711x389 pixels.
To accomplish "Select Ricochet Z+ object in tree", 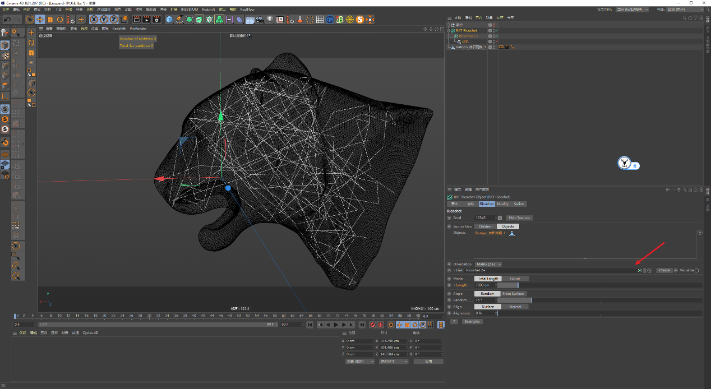I will [469, 36].
